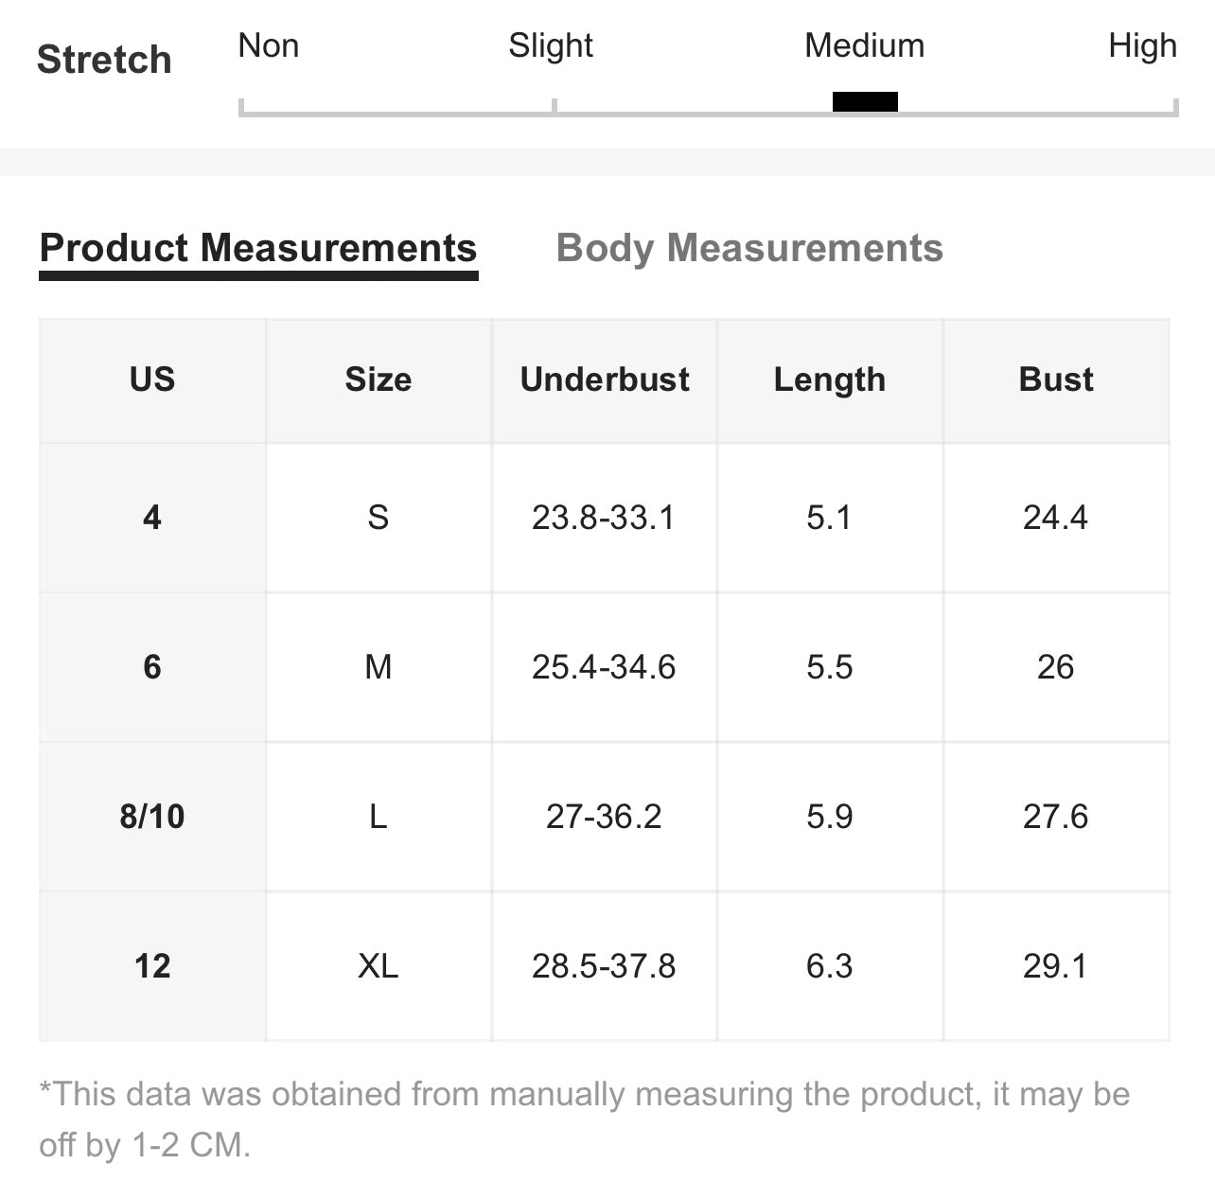Viewport: 1215px width, 1199px height.
Task: Select the US size 4 row
Action: click(605, 518)
